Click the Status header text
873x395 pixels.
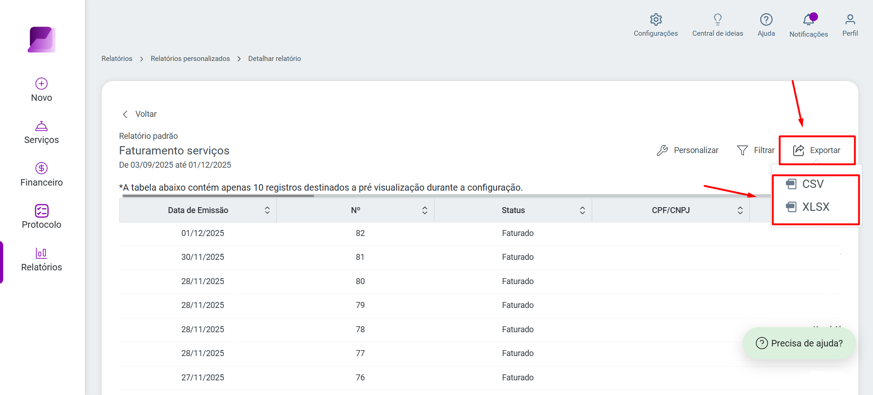pos(513,210)
